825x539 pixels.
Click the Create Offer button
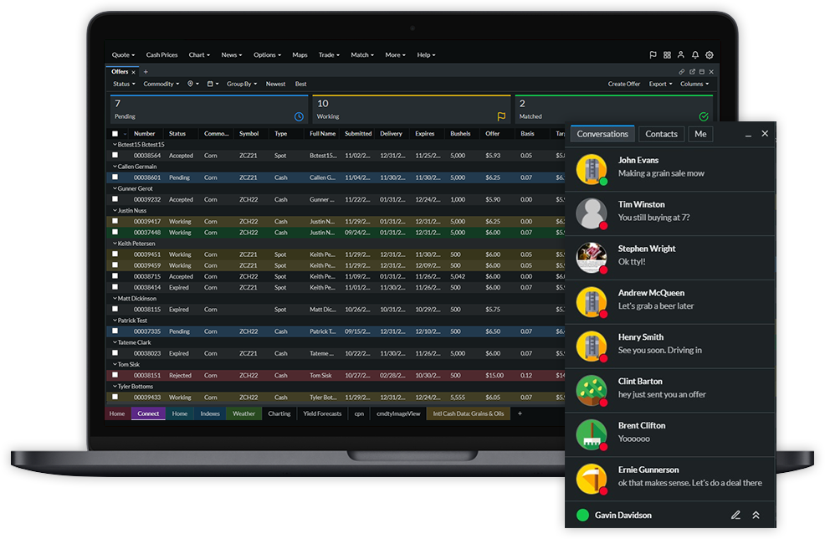pyautogui.click(x=623, y=84)
